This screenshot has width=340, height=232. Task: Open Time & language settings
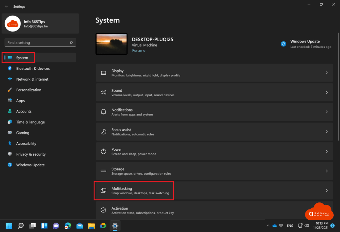coord(40,122)
